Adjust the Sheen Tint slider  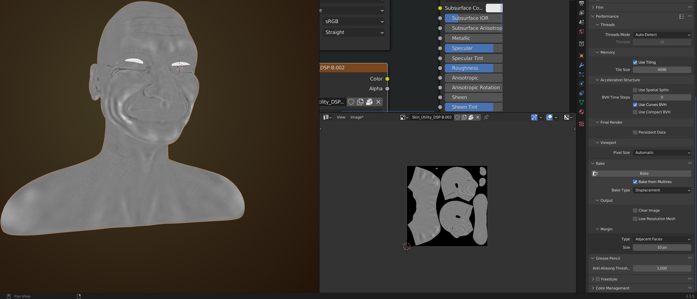(x=473, y=107)
